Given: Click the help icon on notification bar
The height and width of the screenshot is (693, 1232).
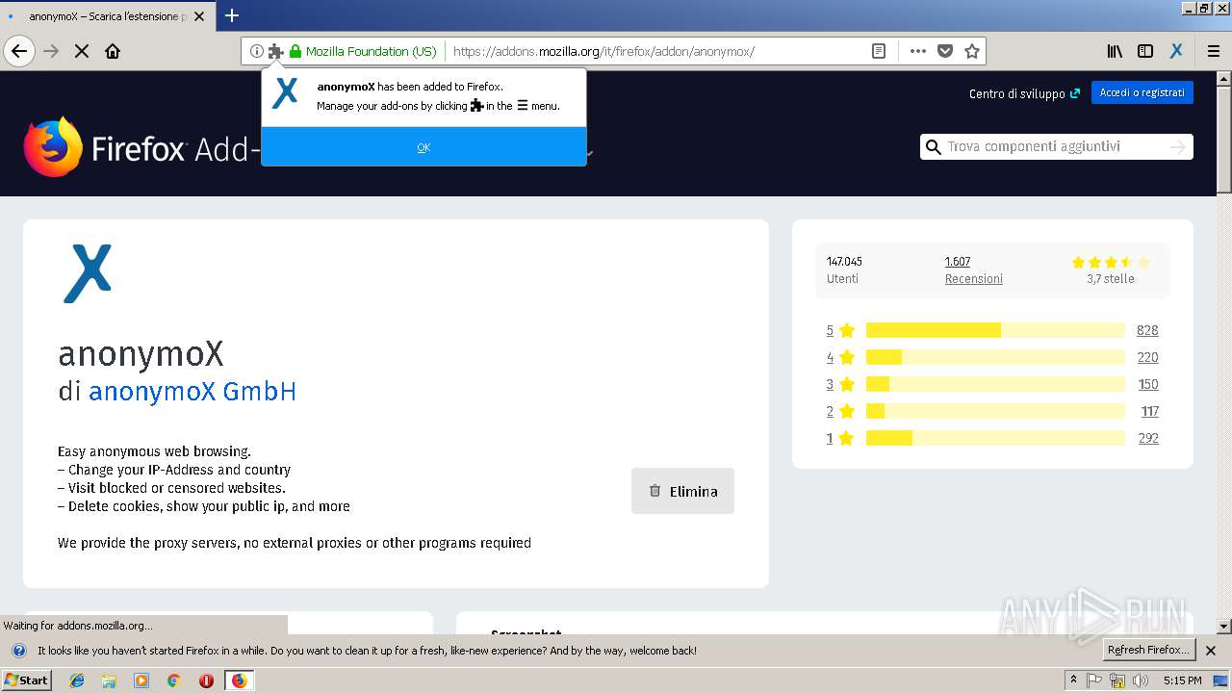Looking at the screenshot, I should (x=18, y=651).
